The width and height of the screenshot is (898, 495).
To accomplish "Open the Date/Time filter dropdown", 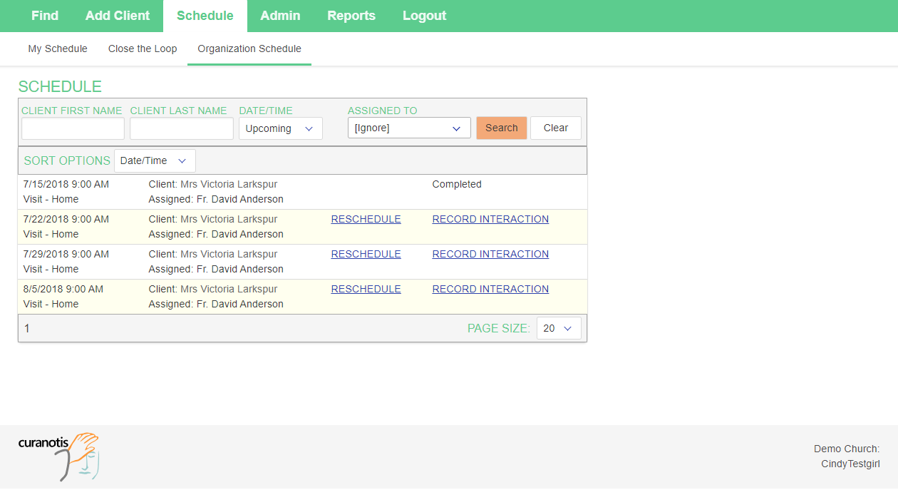I will pyautogui.click(x=280, y=128).
